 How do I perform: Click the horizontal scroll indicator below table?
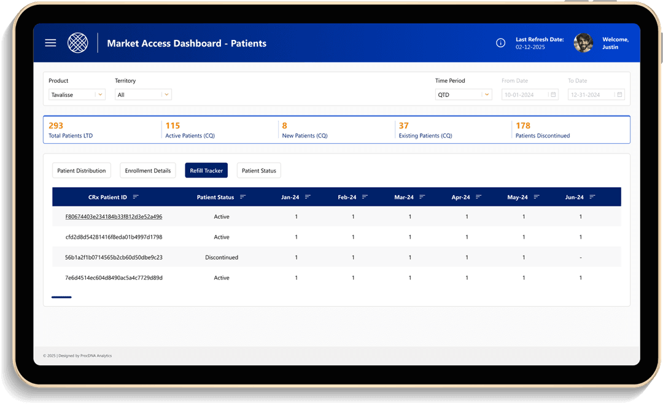[x=61, y=297]
